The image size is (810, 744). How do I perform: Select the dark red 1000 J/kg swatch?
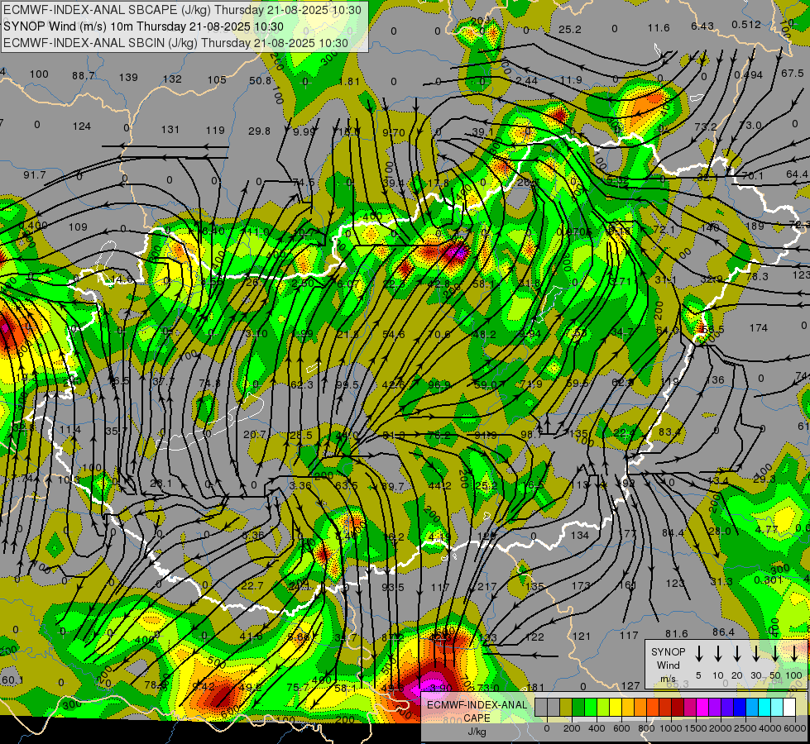coord(678,707)
